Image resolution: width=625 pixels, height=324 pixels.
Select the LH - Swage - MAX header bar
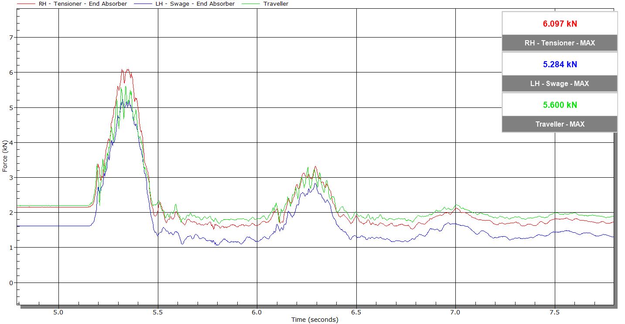(x=560, y=83)
